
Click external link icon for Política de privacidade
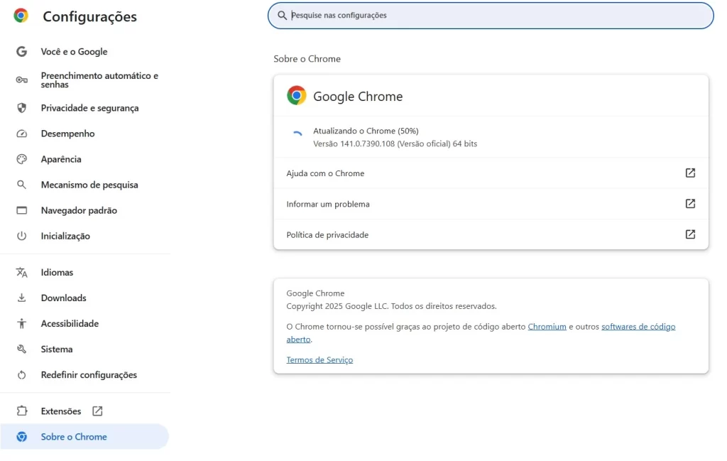pos(689,234)
